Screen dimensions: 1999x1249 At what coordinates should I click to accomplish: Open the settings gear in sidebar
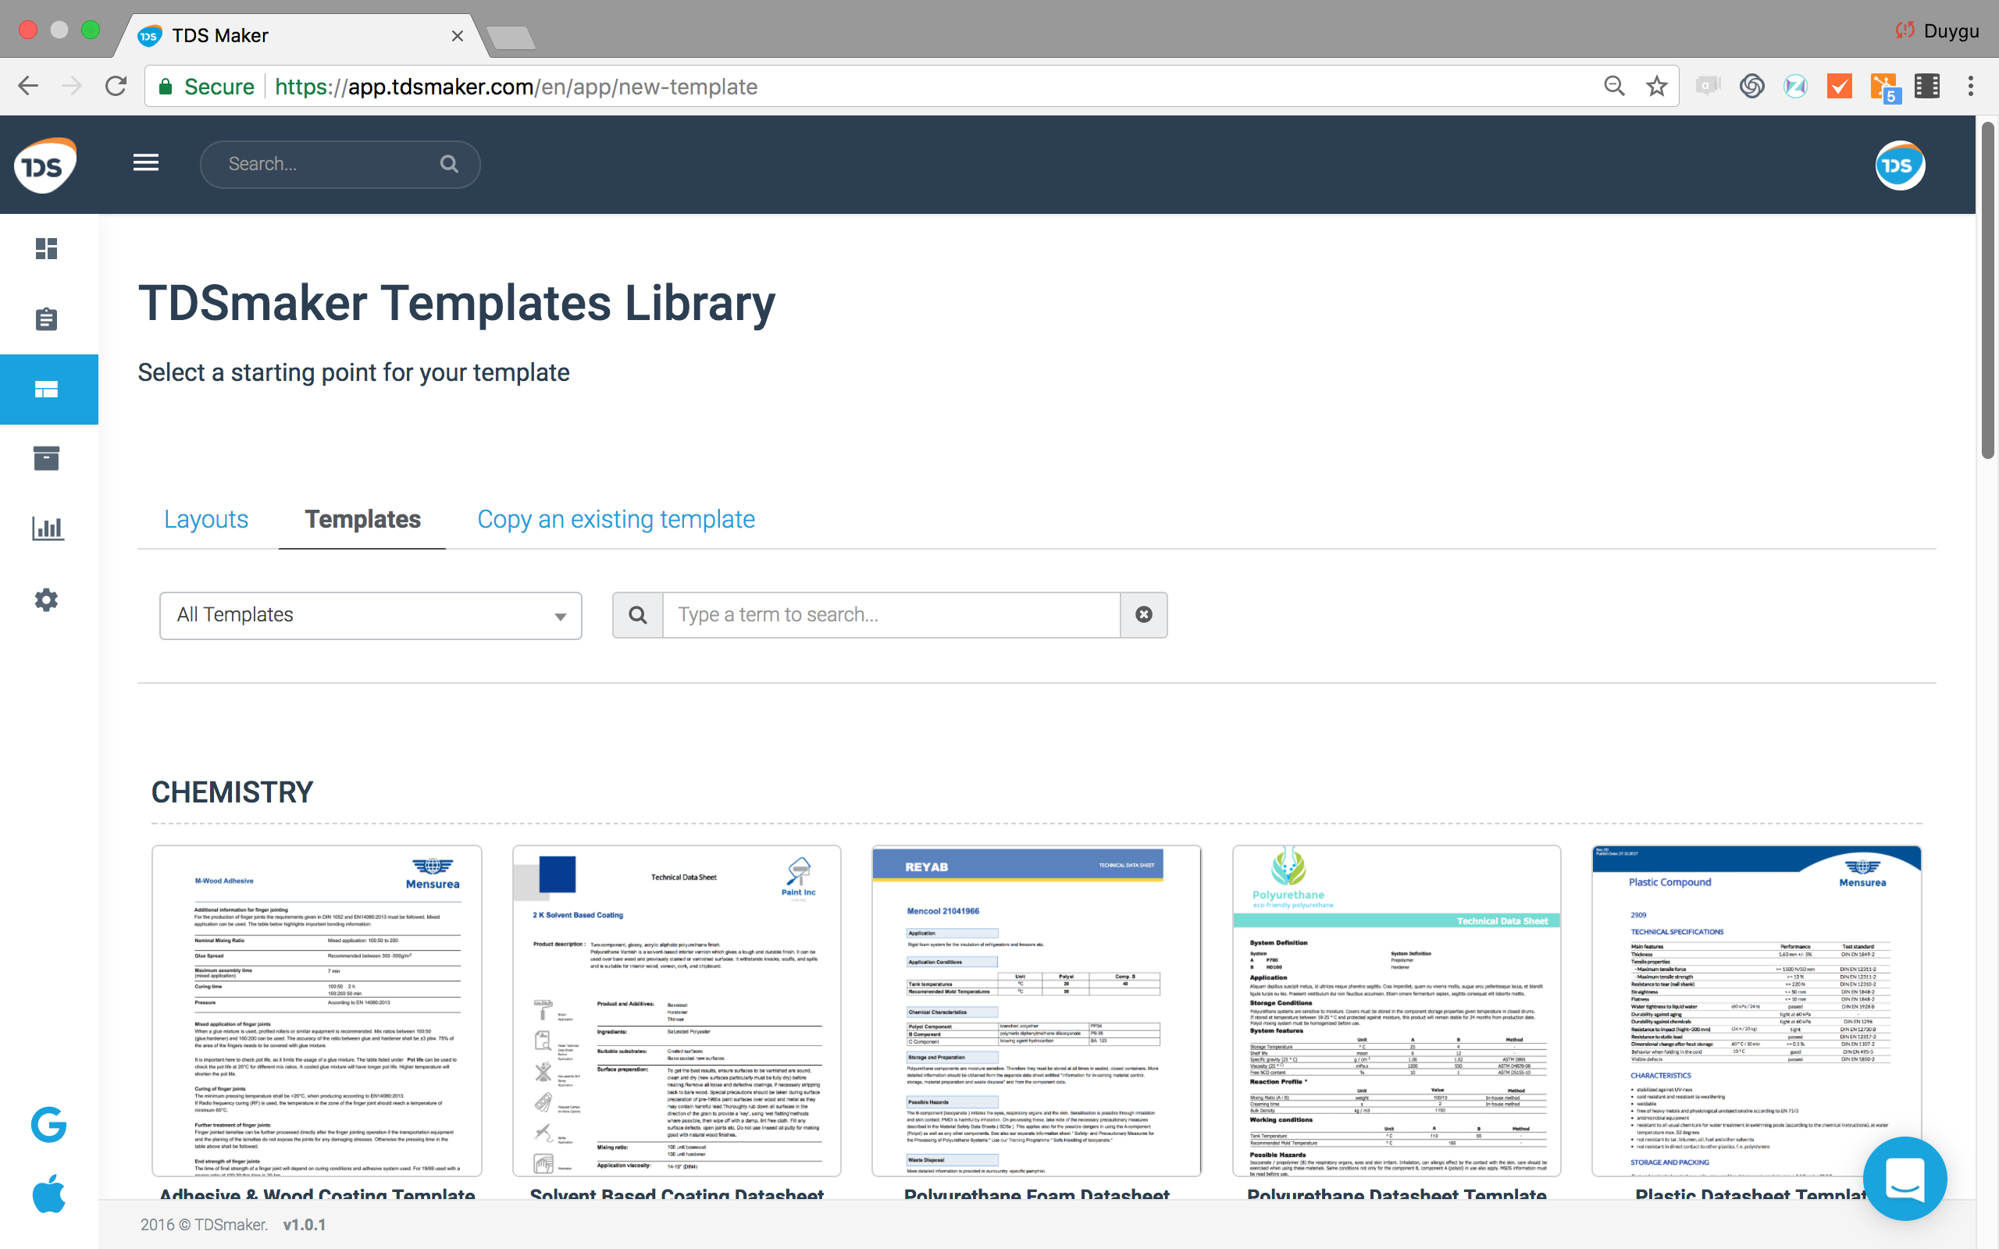pos(46,600)
